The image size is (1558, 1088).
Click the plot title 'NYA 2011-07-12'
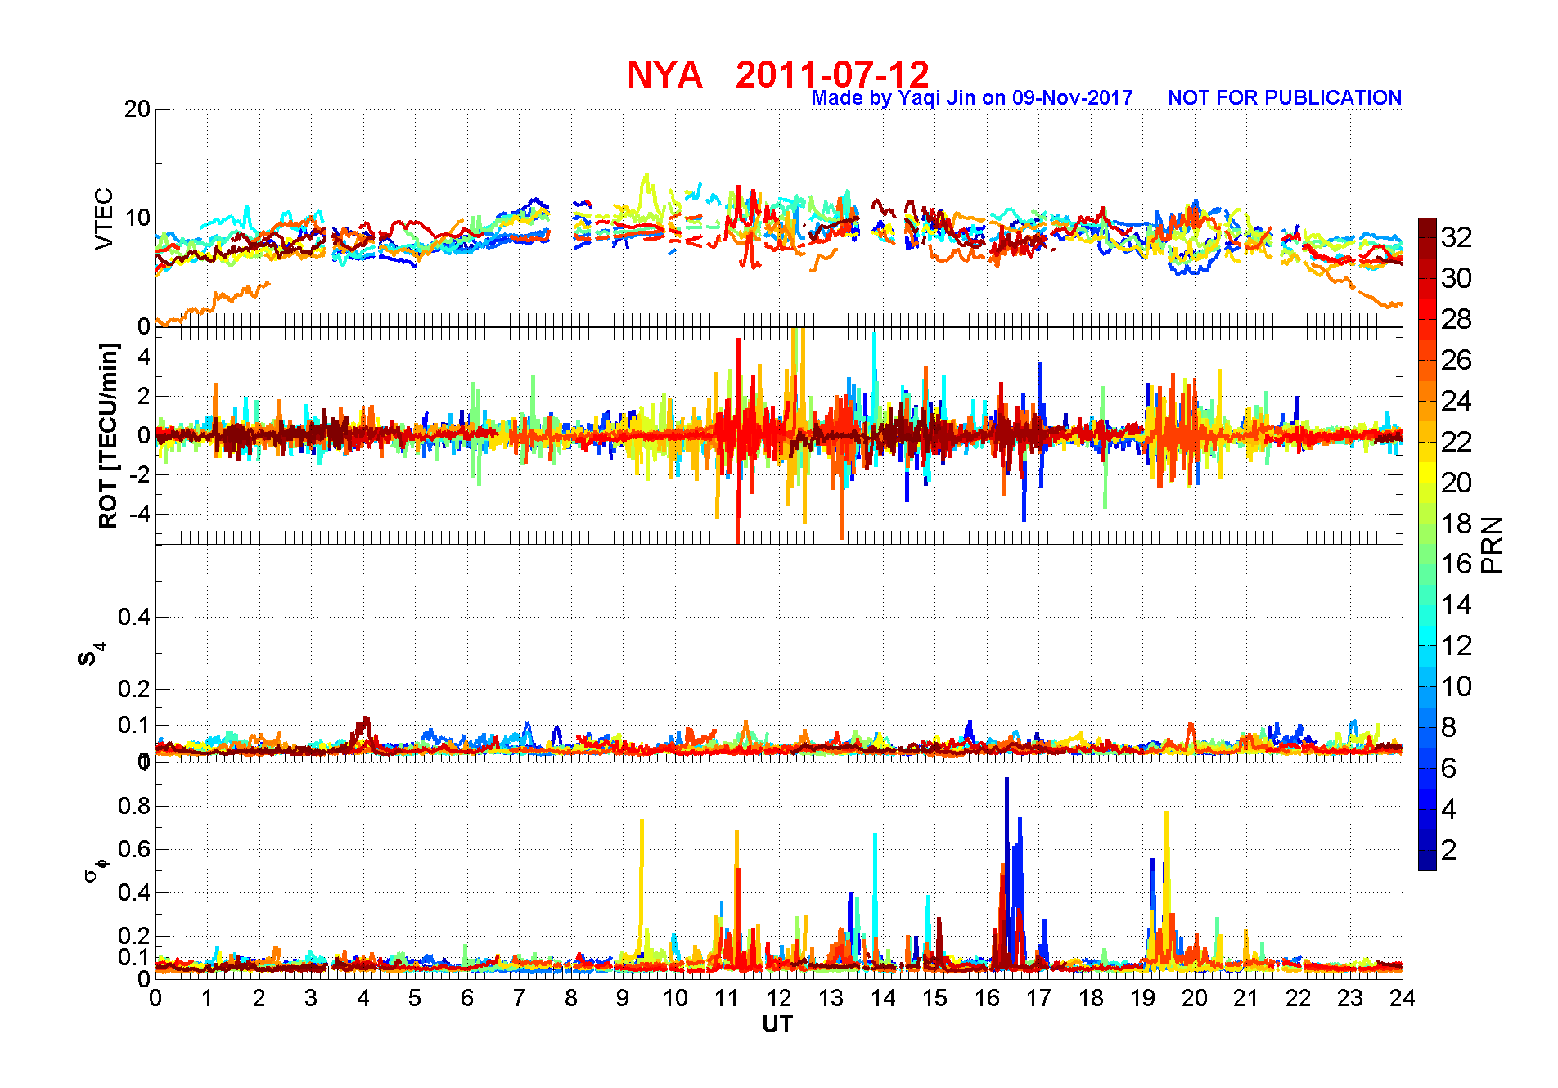point(777,74)
